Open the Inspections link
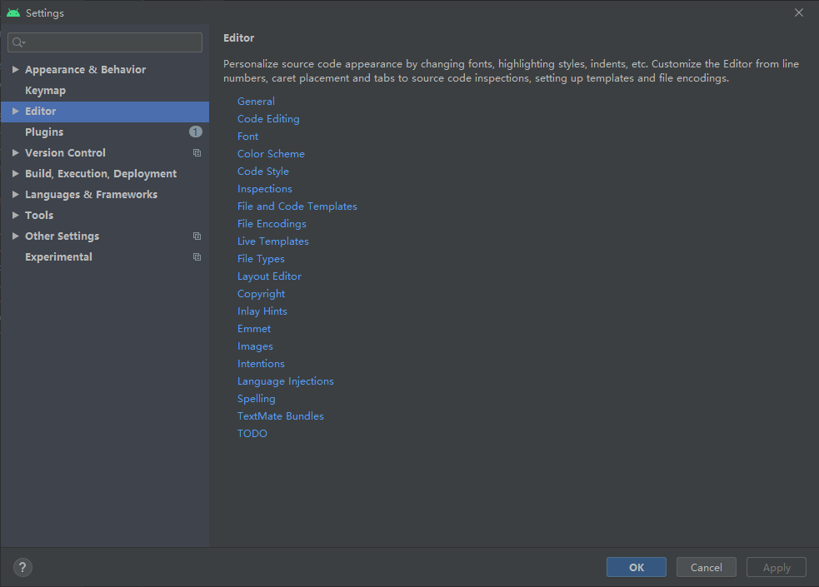This screenshot has height=587, width=819. point(265,189)
